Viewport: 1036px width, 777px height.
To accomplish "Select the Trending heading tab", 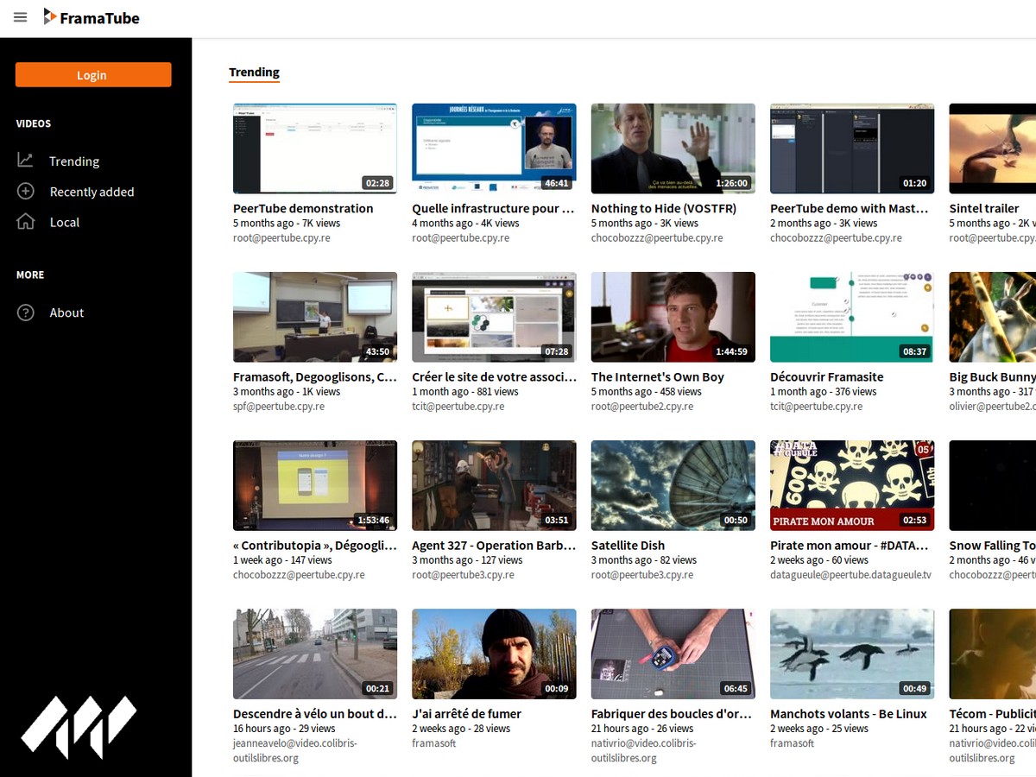I will 254,73.
